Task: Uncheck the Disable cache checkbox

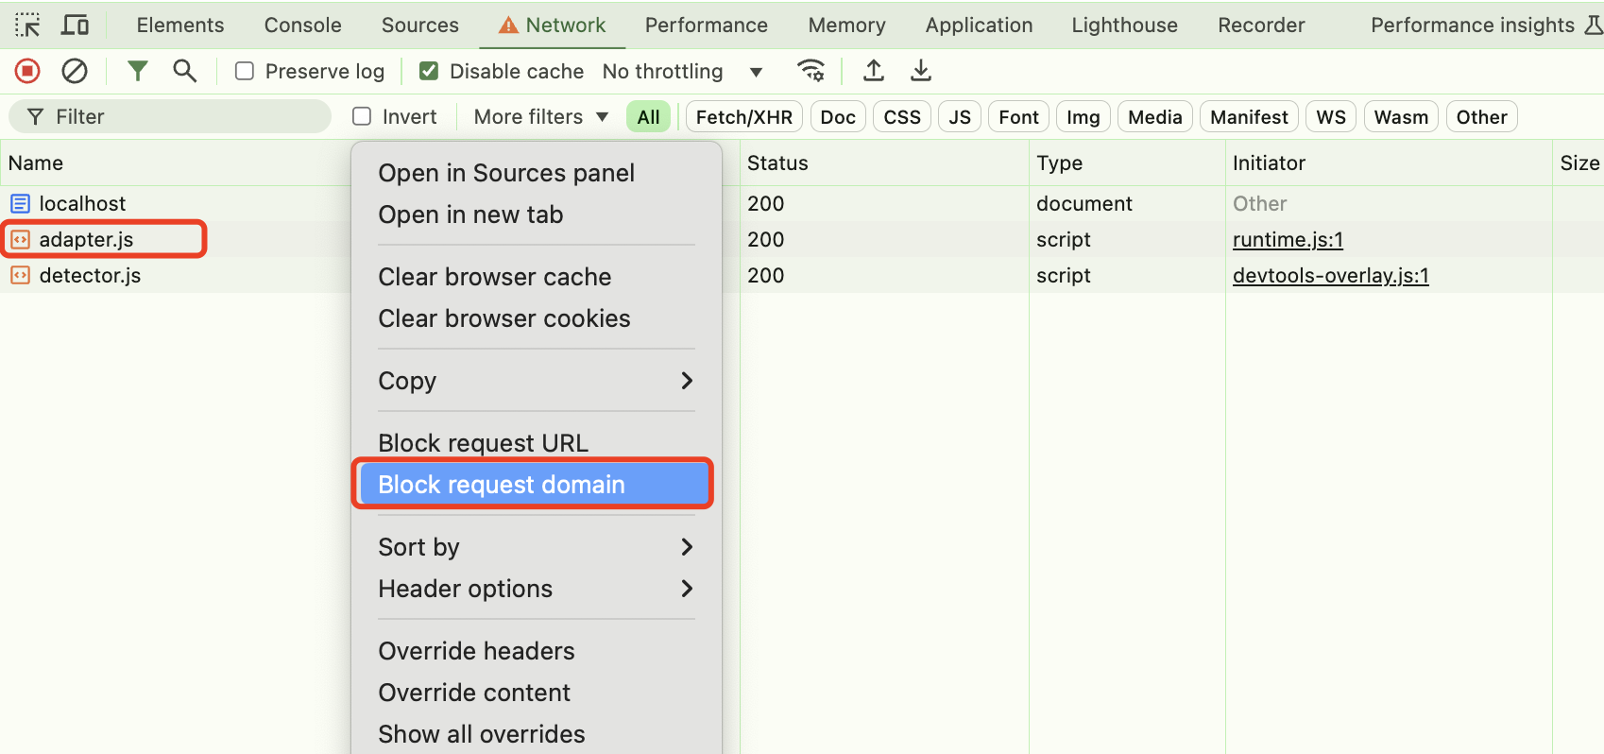Action: point(429,71)
